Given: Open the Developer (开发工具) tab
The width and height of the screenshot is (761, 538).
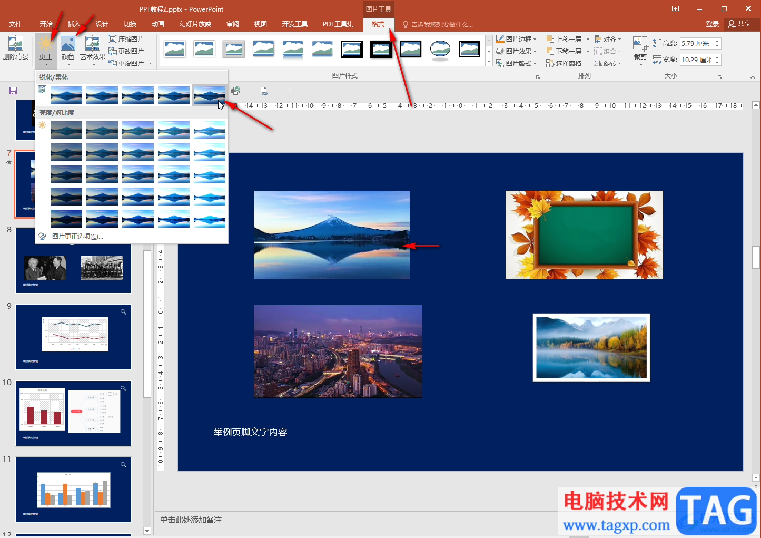Looking at the screenshot, I should 294,24.
